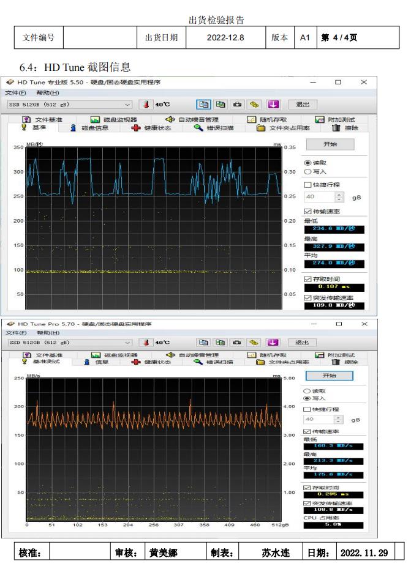The image size is (411, 580).
Task: Click copy text info icon in HD Tune 5.50 toolbar
Action: 203,104
